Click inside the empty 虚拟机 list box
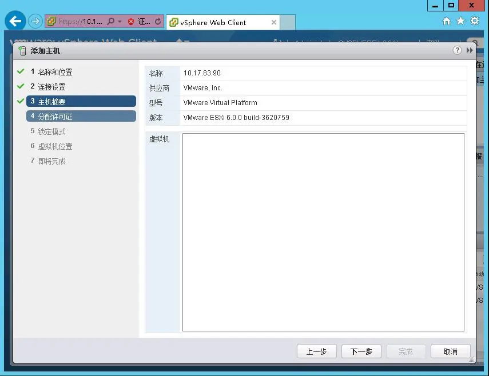 click(323, 232)
